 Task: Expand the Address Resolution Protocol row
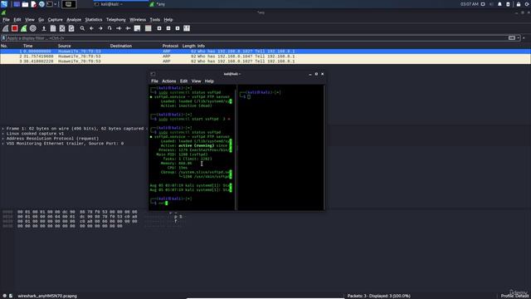2,139
